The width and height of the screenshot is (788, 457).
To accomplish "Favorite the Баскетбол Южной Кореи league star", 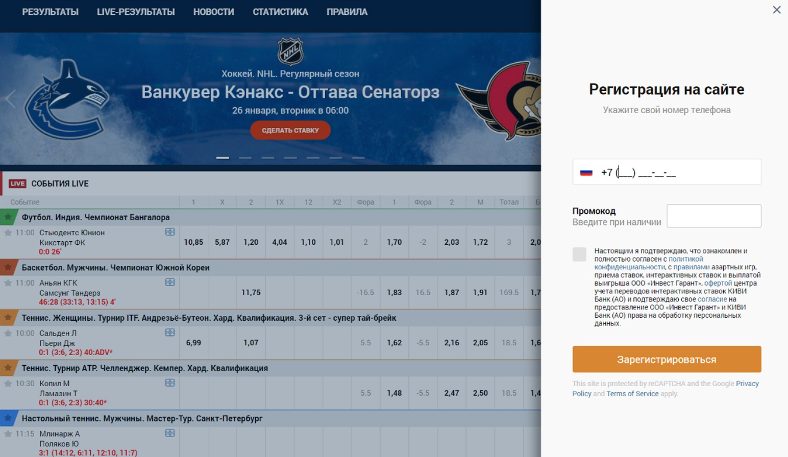I will click(x=8, y=267).
